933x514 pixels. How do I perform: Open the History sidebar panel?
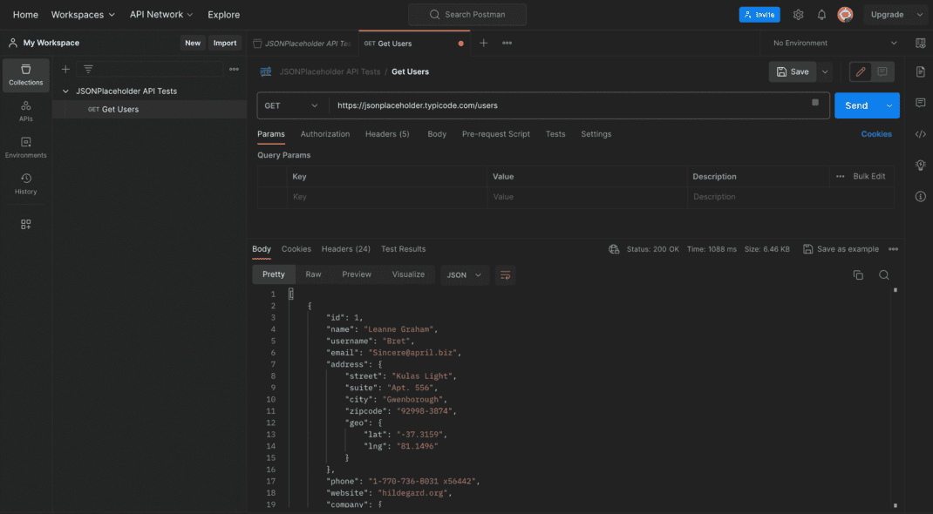[x=25, y=184]
